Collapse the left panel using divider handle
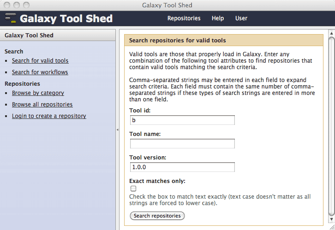 click(117, 130)
